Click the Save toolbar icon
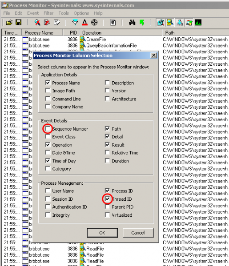This screenshot has width=229, height=266. tap(19, 22)
